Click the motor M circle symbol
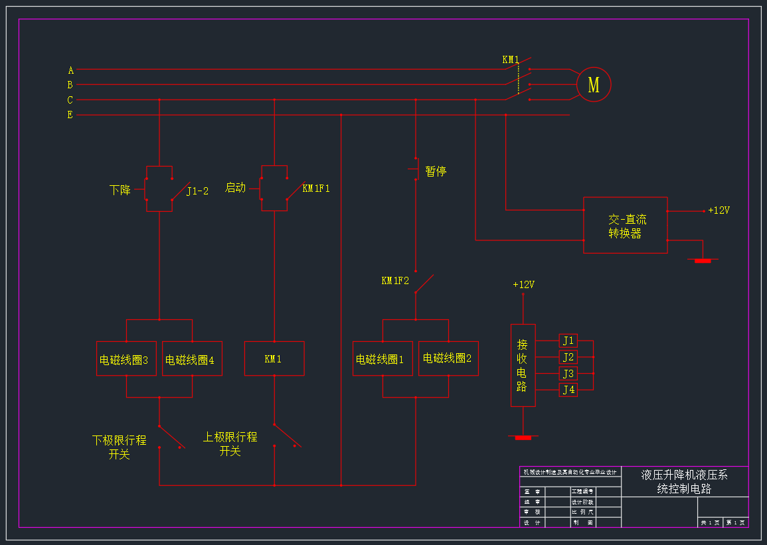This screenshot has width=767, height=545. click(594, 85)
